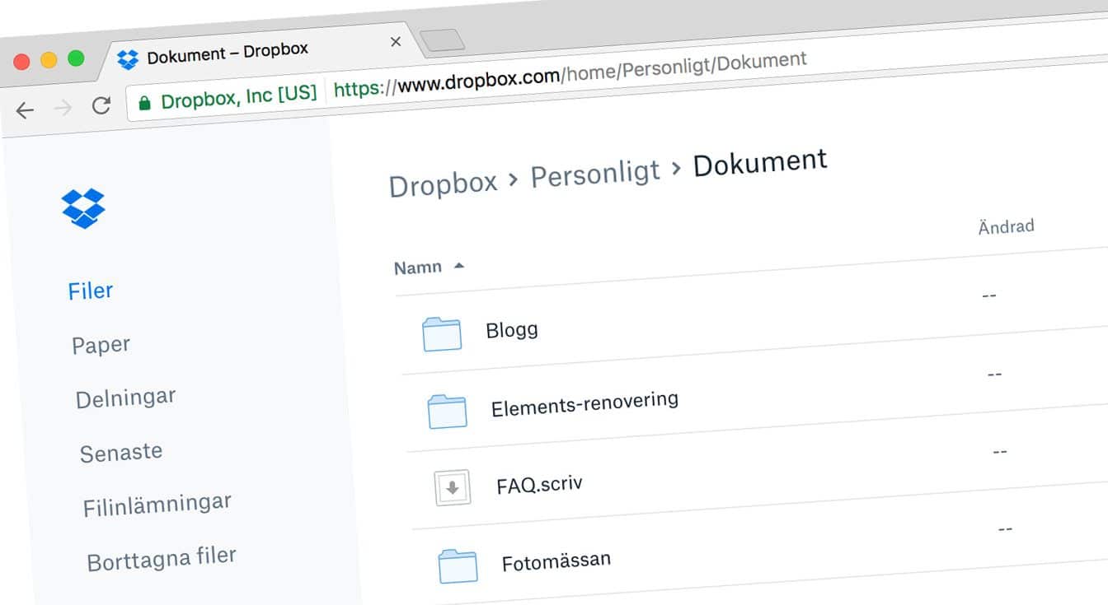Click the back navigation arrow
The height and width of the screenshot is (605, 1108).
click(x=25, y=109)
